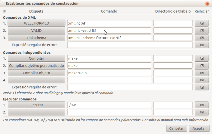
Task: Click the 'Comandos independientes' heading
Action: click(27, 53)
